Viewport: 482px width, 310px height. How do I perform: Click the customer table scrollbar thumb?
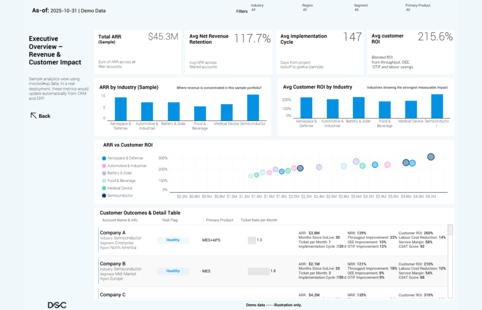tap(450, 230)
